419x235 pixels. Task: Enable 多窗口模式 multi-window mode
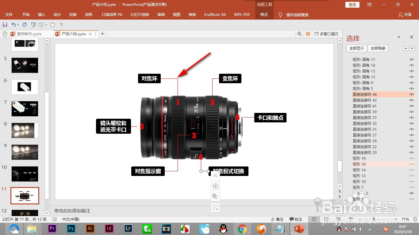click(x=326, y=34)
